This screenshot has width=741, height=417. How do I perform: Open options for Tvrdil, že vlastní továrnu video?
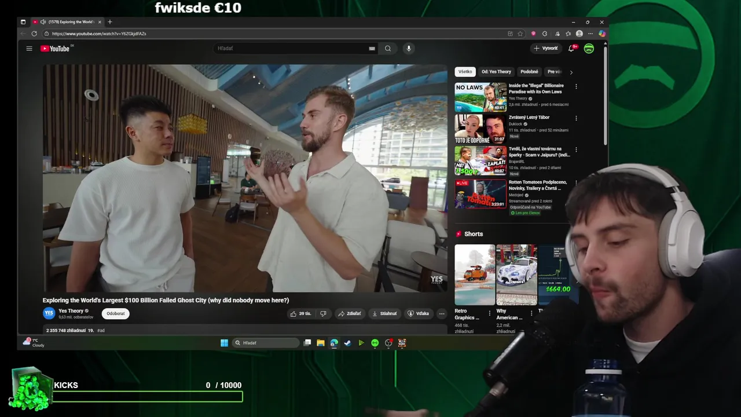[x=576, y=150]
